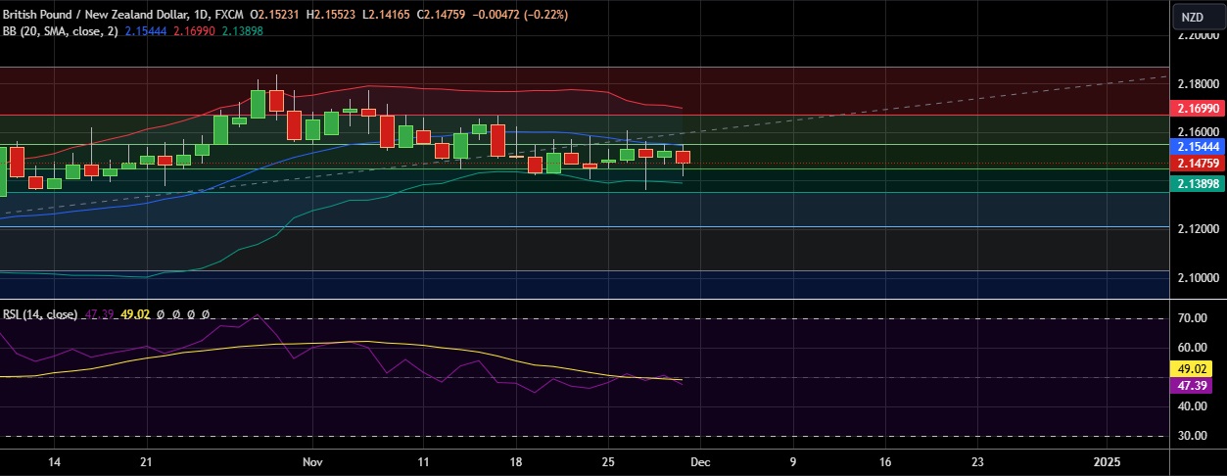
Task: Click the green 2.13898 price axis tag
Action: pyautogui.click(x=1199, y=183)
